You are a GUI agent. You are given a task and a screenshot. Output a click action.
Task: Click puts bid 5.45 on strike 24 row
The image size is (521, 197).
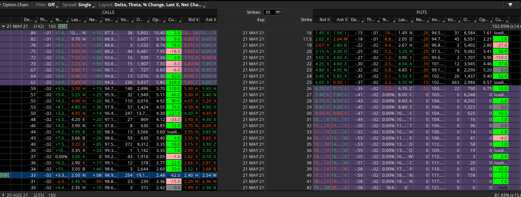pos(320,76)
